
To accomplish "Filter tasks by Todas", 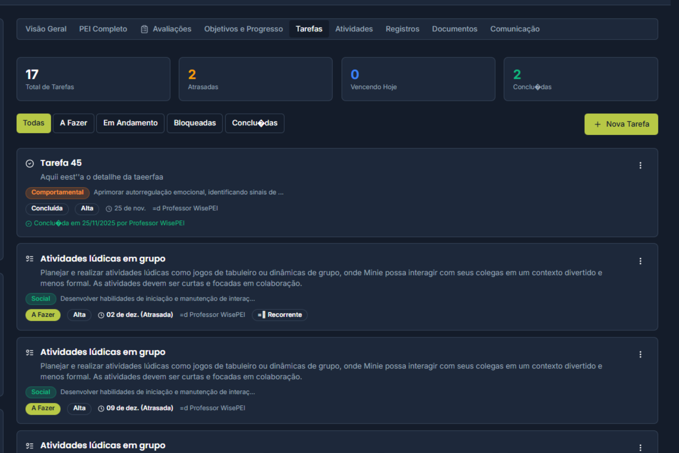I will click(34, 123).
